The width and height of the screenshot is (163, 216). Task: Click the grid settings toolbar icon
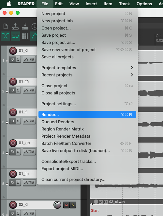point(25,36)
